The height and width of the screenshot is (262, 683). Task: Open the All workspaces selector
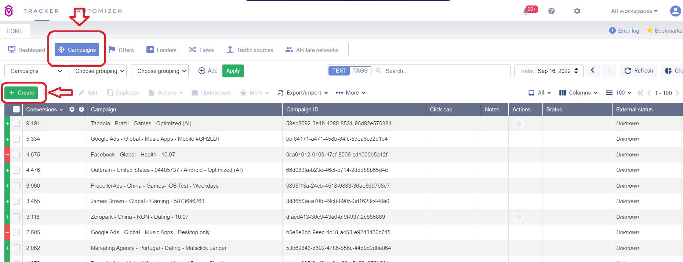click(x=634, y=11)
